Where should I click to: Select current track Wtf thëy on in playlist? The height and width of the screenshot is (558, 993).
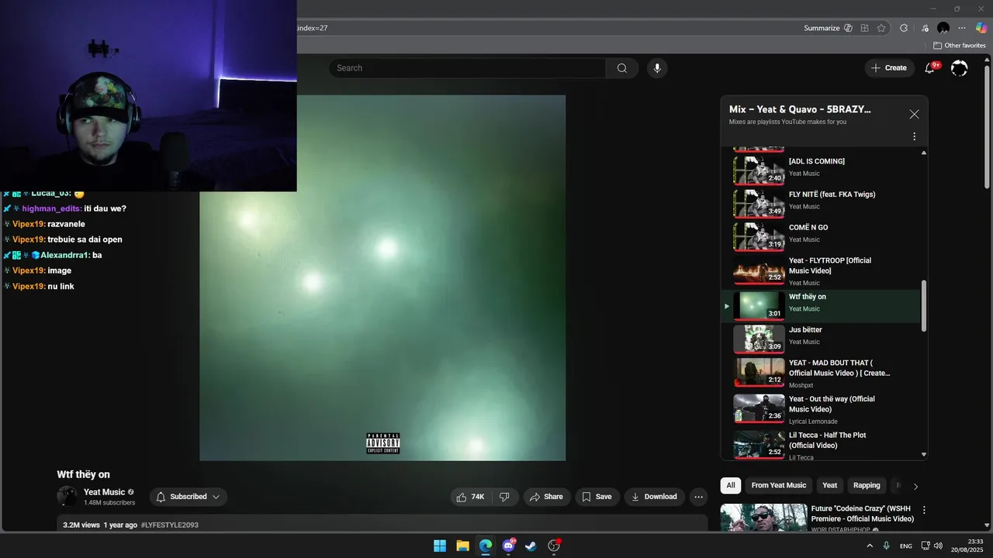822,306
